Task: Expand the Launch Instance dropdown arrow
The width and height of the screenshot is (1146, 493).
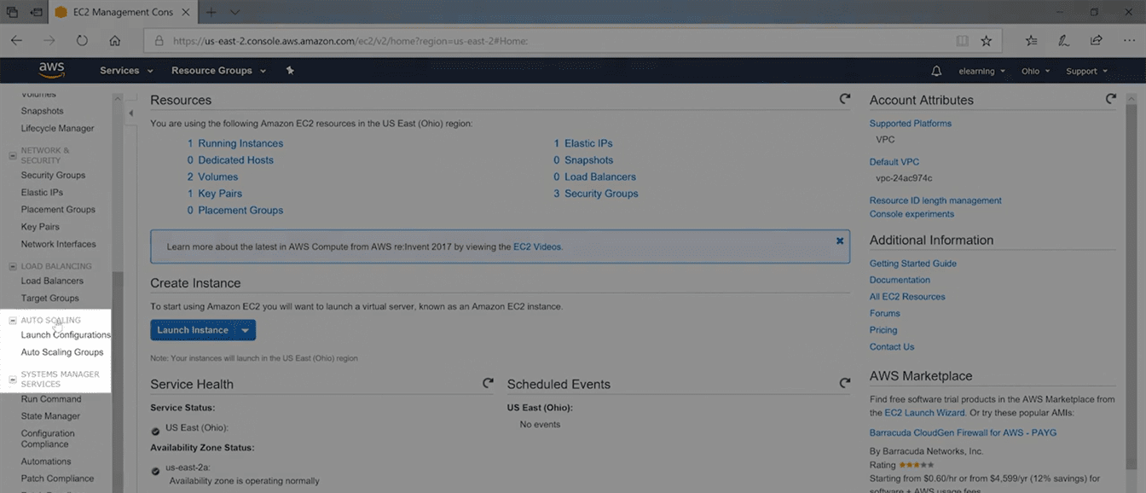Action: 246,330
